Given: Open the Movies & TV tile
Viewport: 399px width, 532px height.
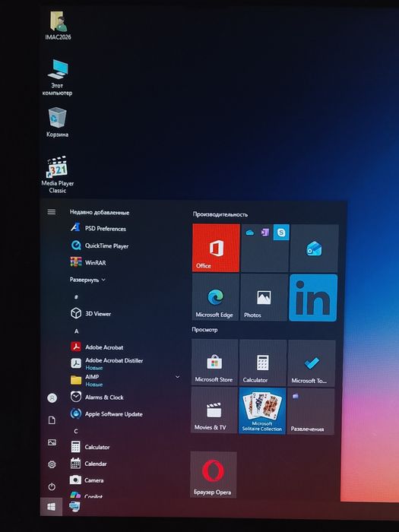Looking at the screenshot, I should [x=214, y=410].
